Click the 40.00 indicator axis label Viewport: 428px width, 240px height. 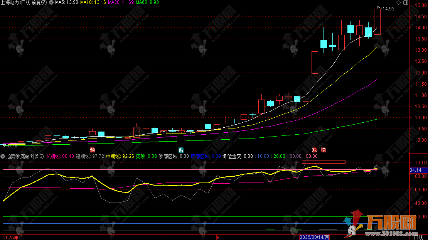tap(421, 203)
